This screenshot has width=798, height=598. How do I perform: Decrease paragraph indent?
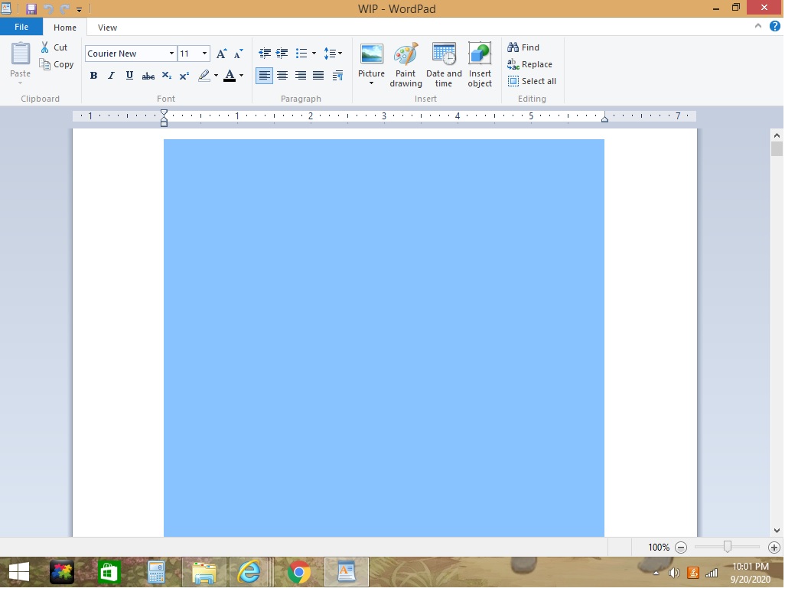coord(265,54)
